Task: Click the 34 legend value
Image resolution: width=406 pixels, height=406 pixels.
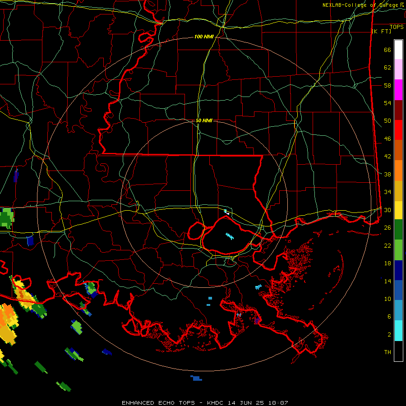Action: [388, 192]
